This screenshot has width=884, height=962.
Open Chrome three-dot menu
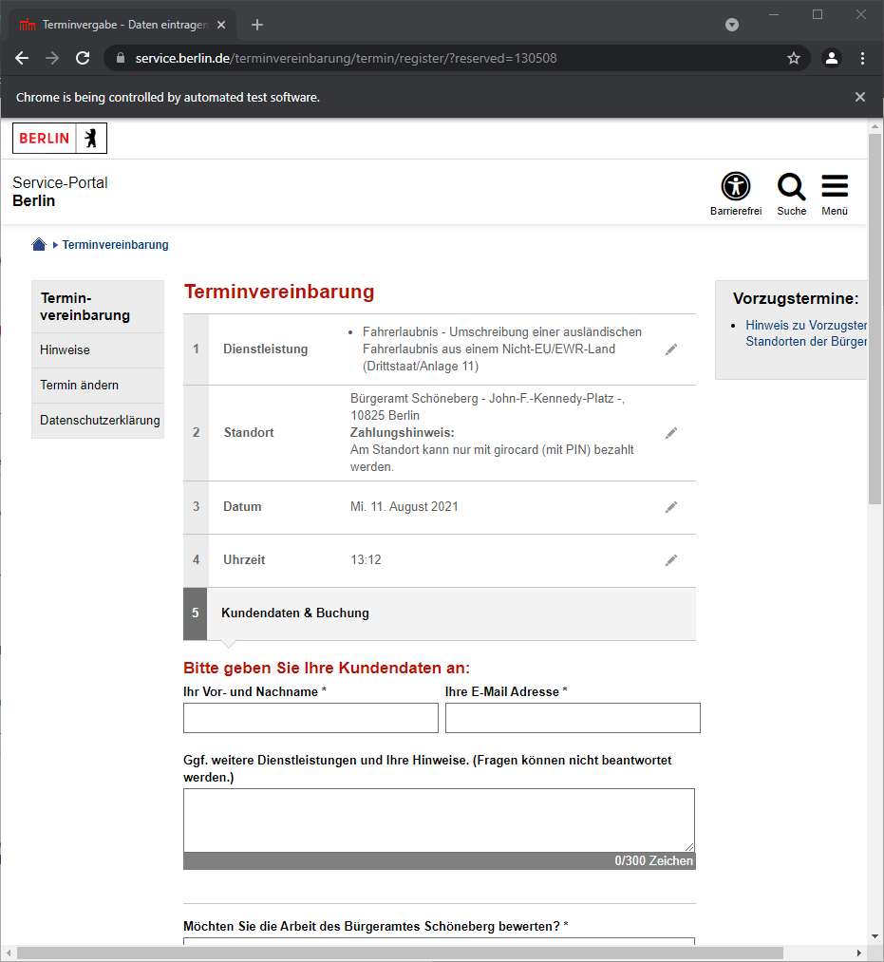(862, 58)
